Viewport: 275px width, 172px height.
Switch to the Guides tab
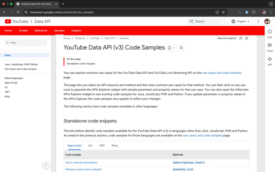click(x=23, y=31)
